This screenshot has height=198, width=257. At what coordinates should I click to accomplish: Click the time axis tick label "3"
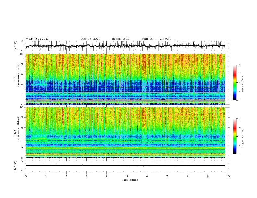click(86, 176)
